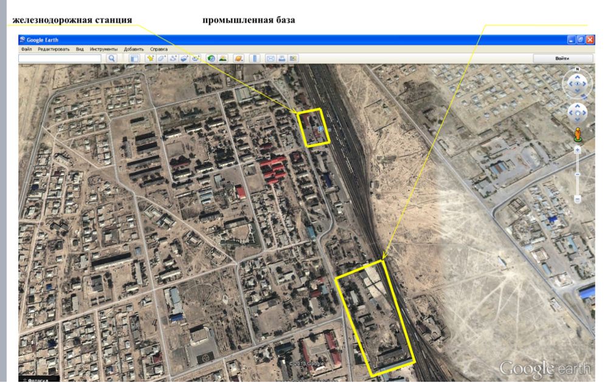The height and width of the screenshot is (382, 608).
Task: Move up with the pan joystick arrow
Action: (578, 106)
